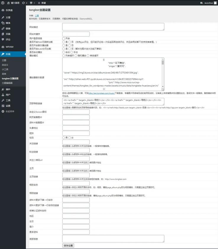This screenshot has width=218, height=249.
Task: Click the 保存设置 save button
Action: (68, 246)
